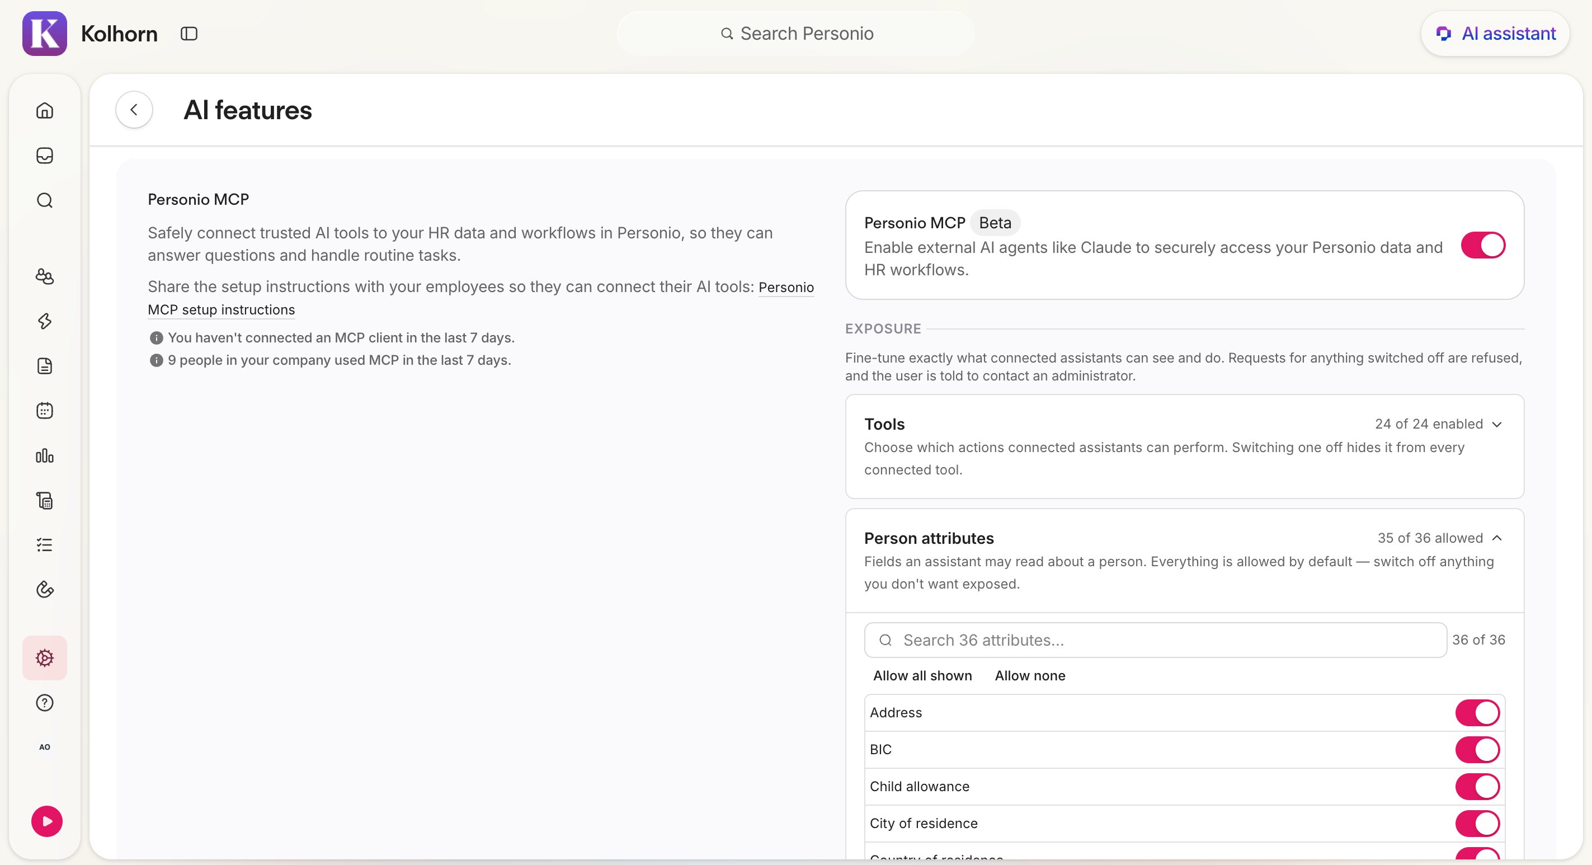Image resolution: width=1592 pixels, height=865 pixels.
Task: Open the Inbox tray icon in the sidebar
Action: tap(45, 155)
